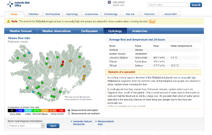The width and height of the screenshot is (212, 135).
Task: Open the Choose a river dropdown
Action: click(26, 126)
